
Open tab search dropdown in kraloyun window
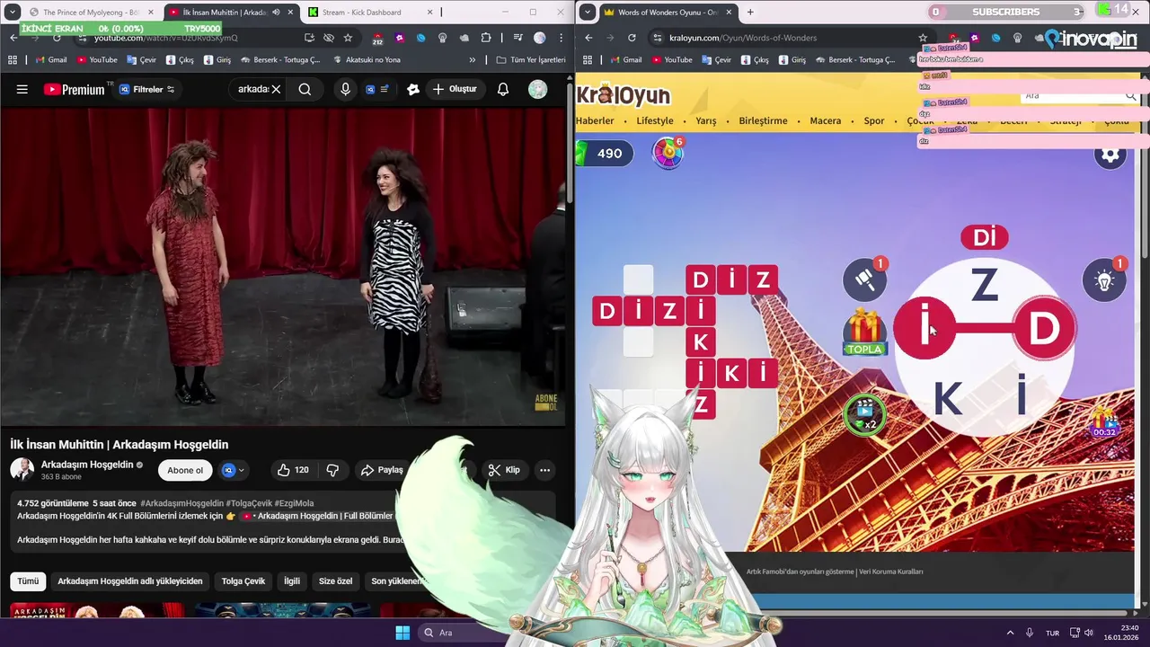pyautogui.click(x=588, y=13)
